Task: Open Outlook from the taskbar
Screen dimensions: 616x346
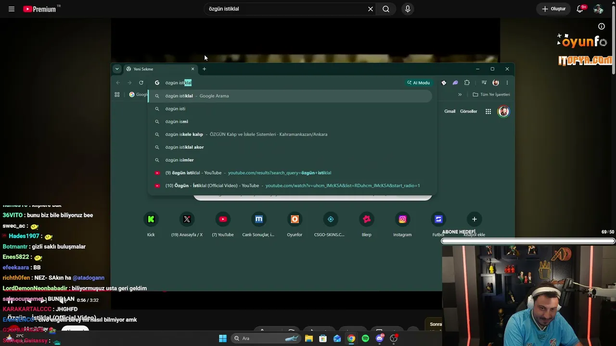Action: (337, 338)
